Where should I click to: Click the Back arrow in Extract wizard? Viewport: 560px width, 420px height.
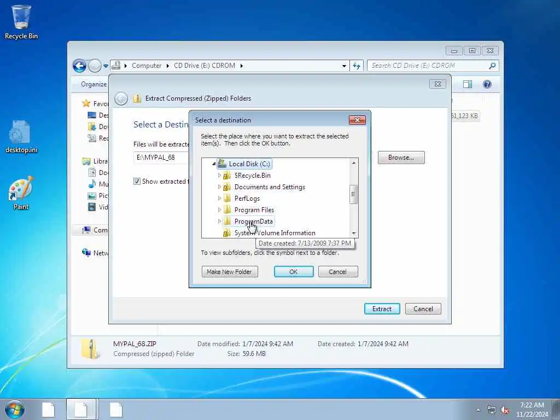point(121,98)
